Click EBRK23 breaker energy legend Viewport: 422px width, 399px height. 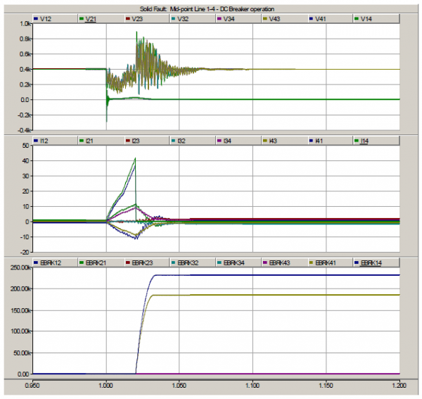[147, 262]
